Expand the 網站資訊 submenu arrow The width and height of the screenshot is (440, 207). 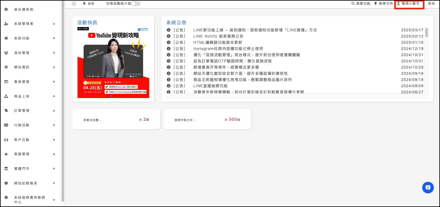54,67
